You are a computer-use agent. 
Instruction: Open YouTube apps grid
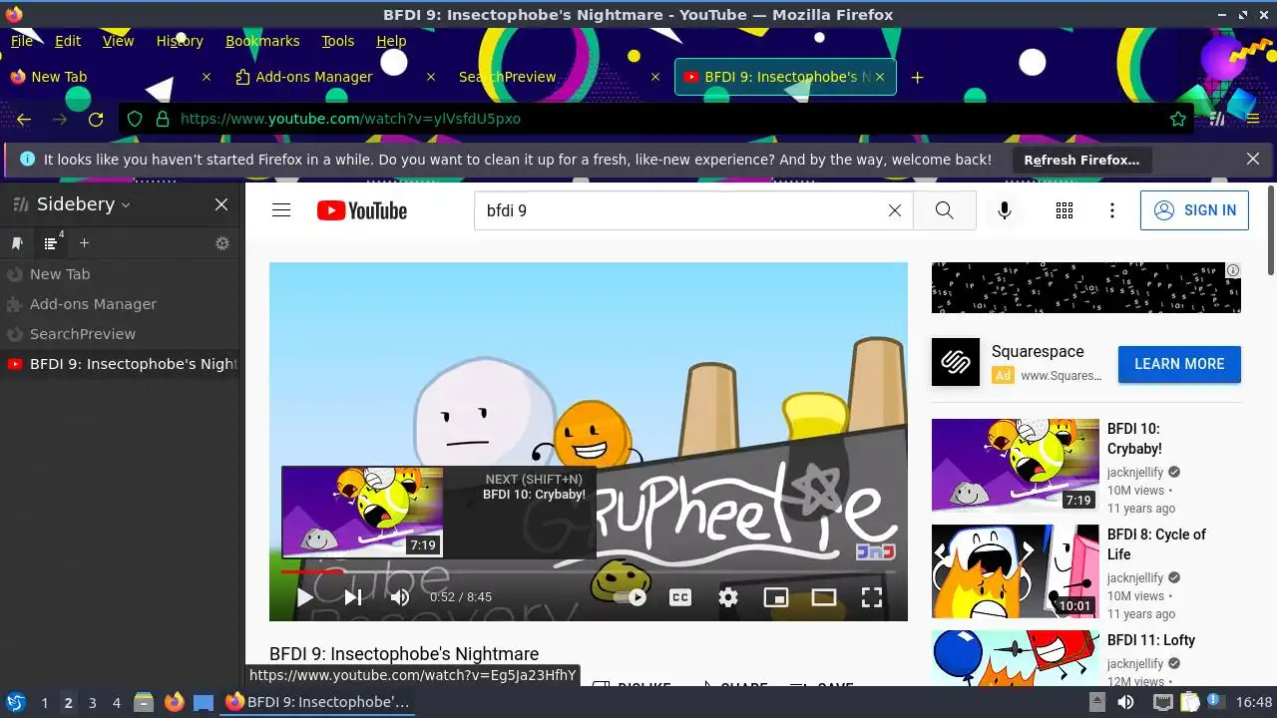click(1064, 210)
